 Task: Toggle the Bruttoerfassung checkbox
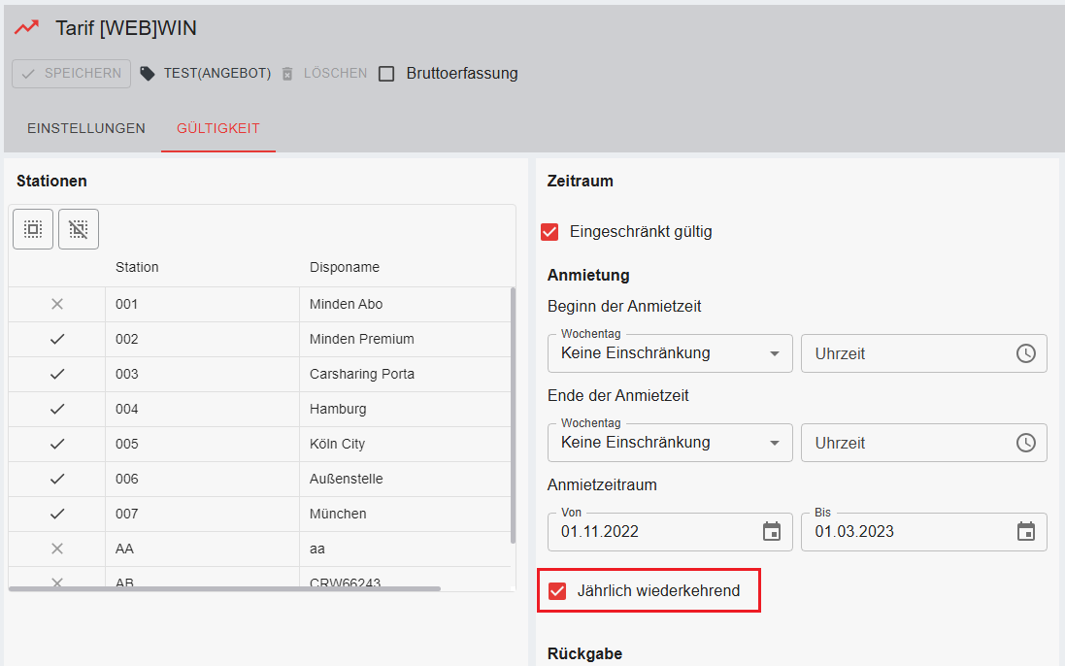(386, 74)
